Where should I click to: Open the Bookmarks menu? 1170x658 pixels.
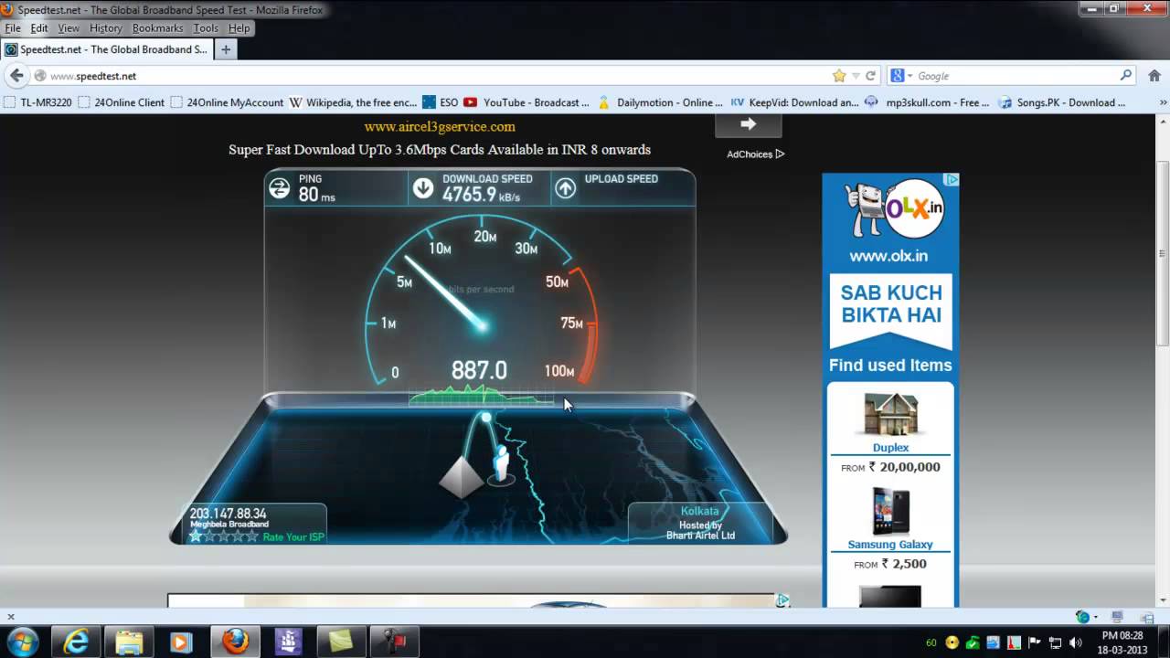(158, 28)
